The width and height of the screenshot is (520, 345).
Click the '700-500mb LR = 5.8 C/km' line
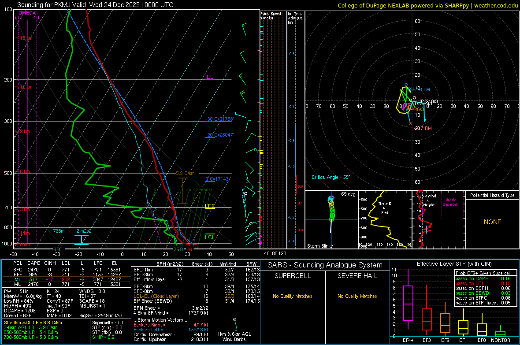(x=31, y=337)
